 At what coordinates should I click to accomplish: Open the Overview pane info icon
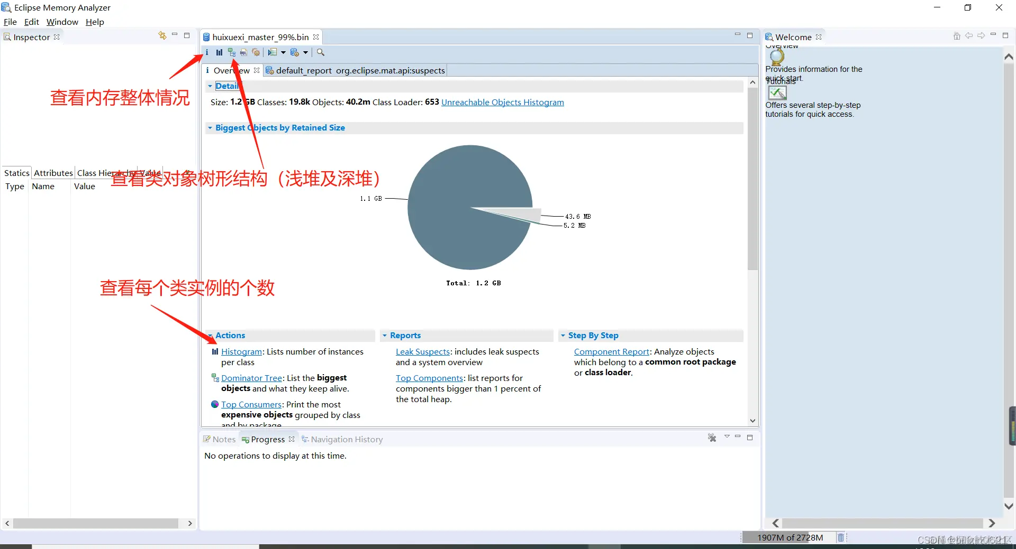pos(207,52)
